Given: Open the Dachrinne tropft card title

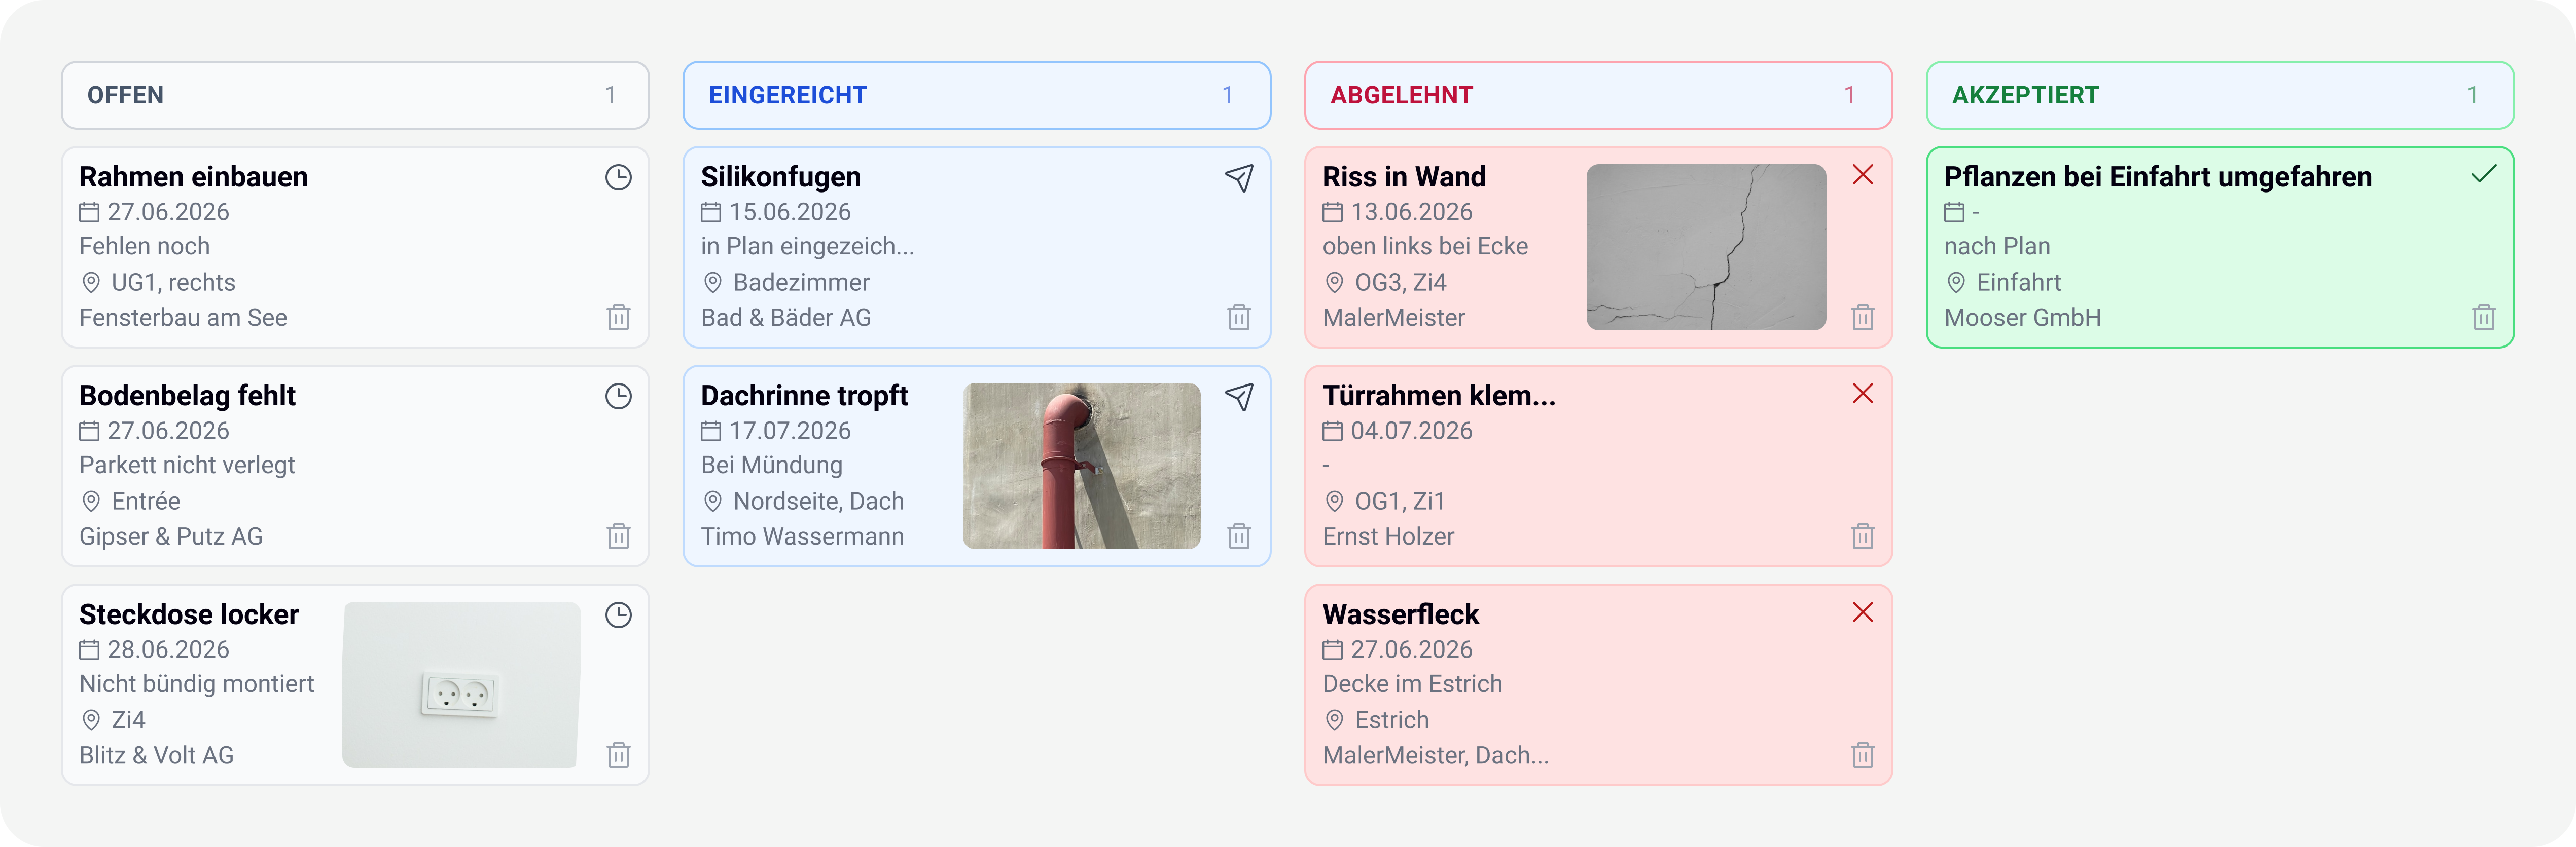Looking at the screenshot, I should pos(804,396).
